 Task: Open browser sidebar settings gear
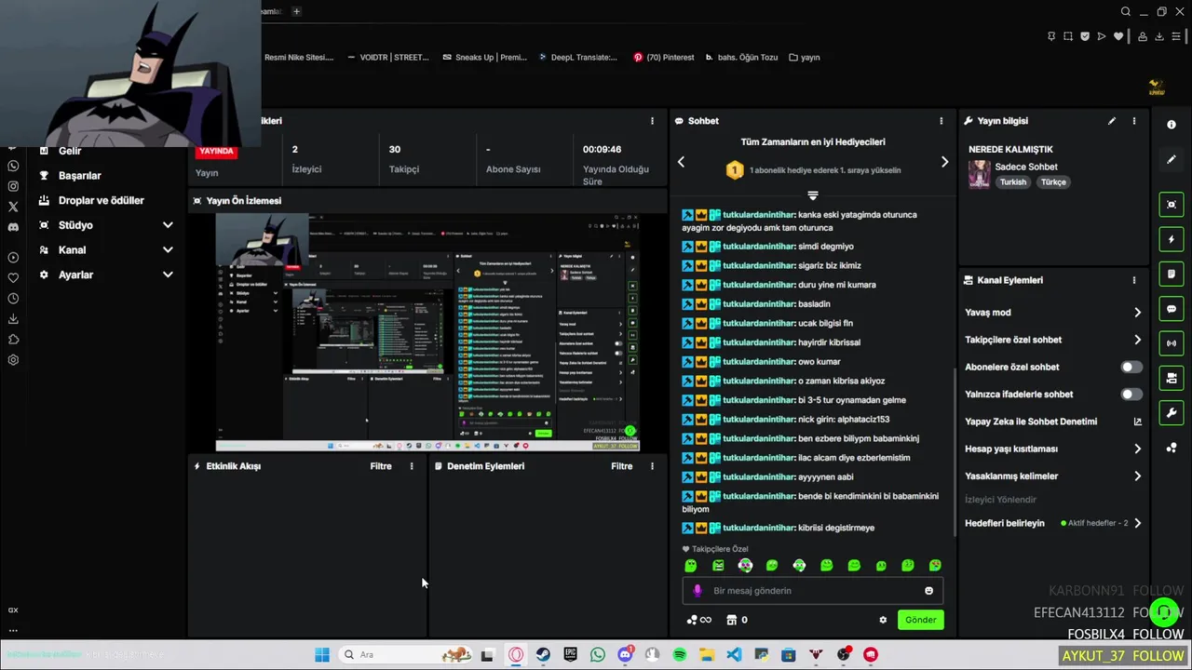pyautogui.click(x=13, y=360)
